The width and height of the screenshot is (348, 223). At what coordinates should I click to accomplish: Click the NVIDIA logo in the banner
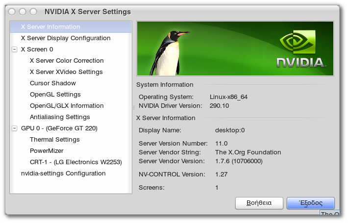coord(301,49)
